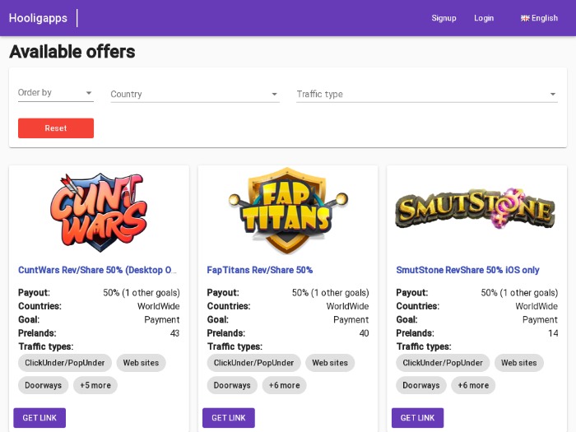
Task: Switch language via the English selector
Action: [539, 18]
